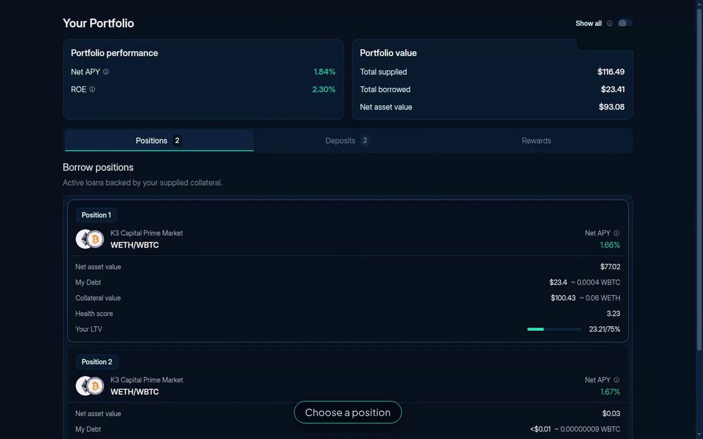Viewport: 703px width, 439px height.
Task: Select the Position 2 badge
Action: tap(97, 362)
